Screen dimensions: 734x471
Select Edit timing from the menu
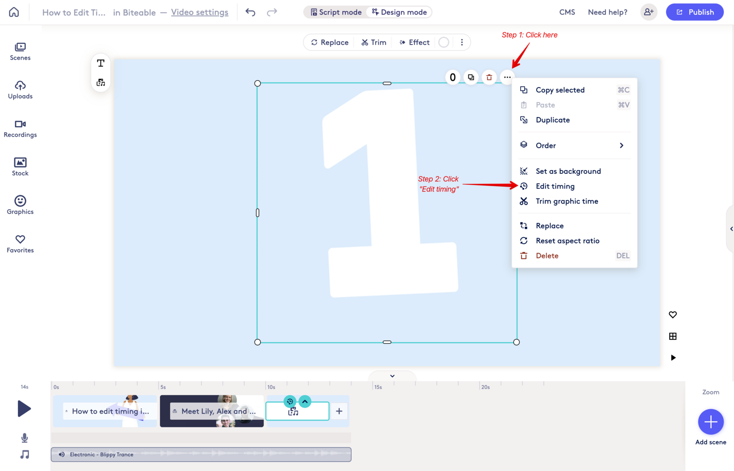(x=574, y=186)
